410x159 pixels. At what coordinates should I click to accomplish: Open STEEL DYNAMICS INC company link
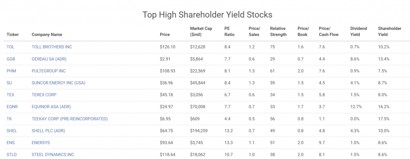(x=53, y=155)
